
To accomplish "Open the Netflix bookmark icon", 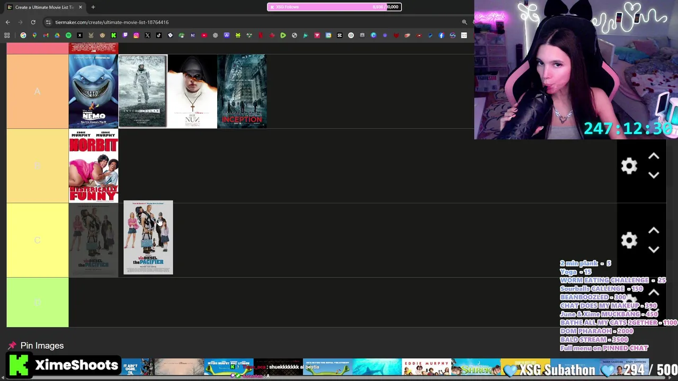I will [x=261, y=35].
